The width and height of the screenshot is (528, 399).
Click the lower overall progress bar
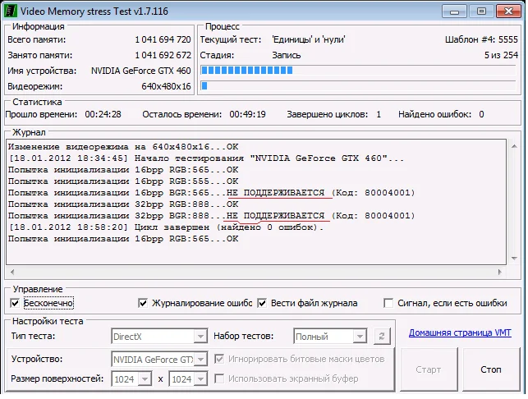point(358,86)
